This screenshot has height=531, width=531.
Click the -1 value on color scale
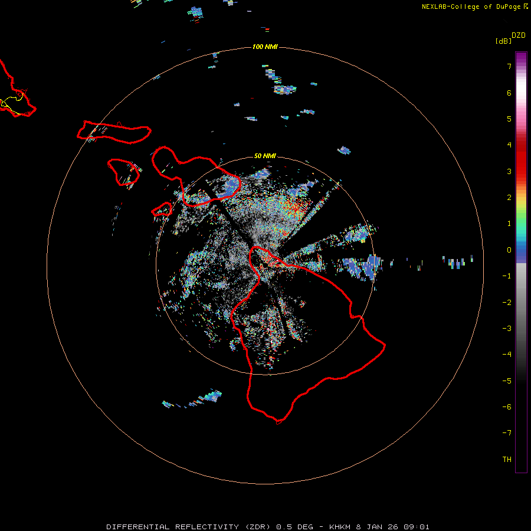[x=507, y=276]
